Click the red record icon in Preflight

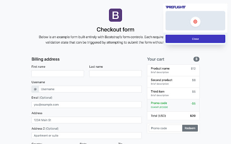195,22
